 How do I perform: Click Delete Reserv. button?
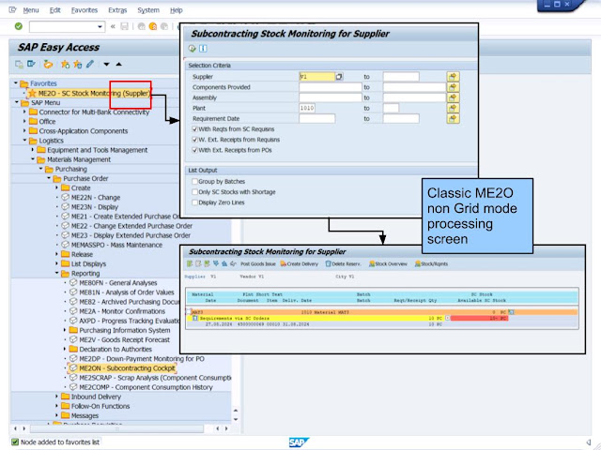click(343, 263)
